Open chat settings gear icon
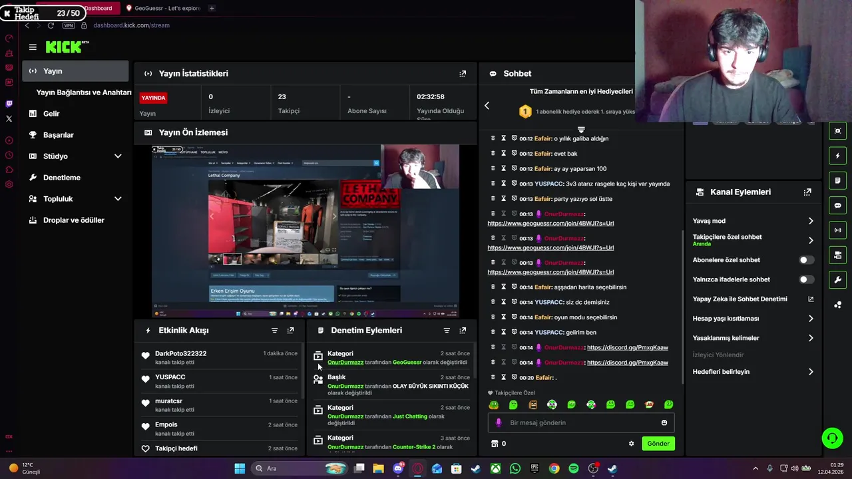 tap(631, 444)
